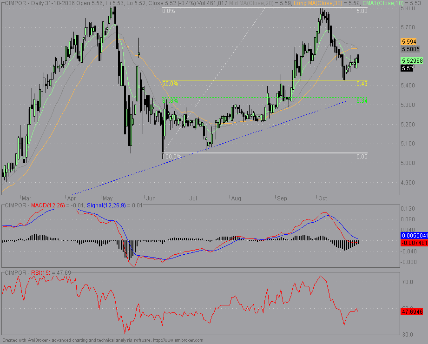
Task: Click the 0.0% Fibonacci level label
Action: tap(168, 11)
